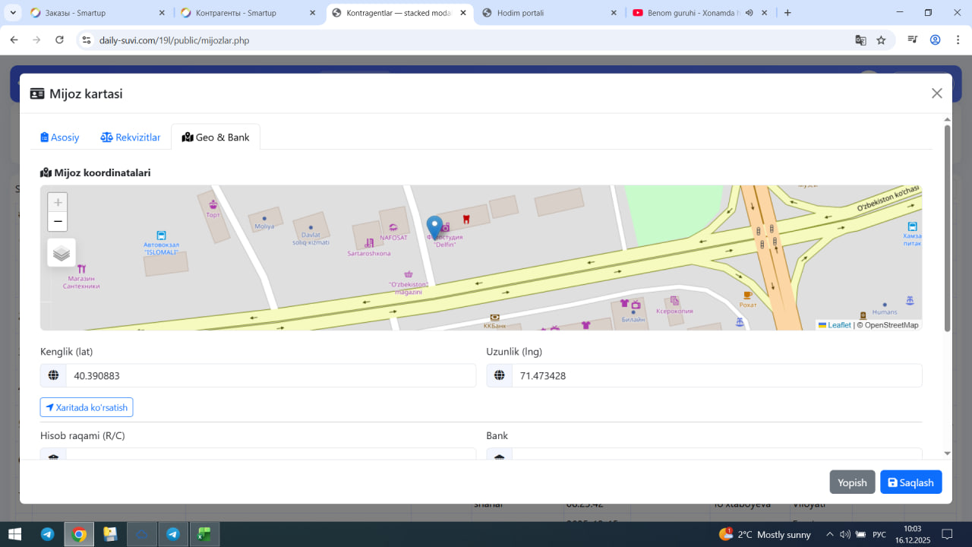Open the Chrome tab search dropdown
Viewport: 972px width, 547px height.
(x=13, y=13)
